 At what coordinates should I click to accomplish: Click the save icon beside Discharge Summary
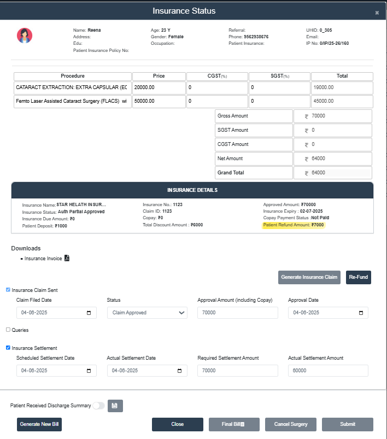(115, 406)
